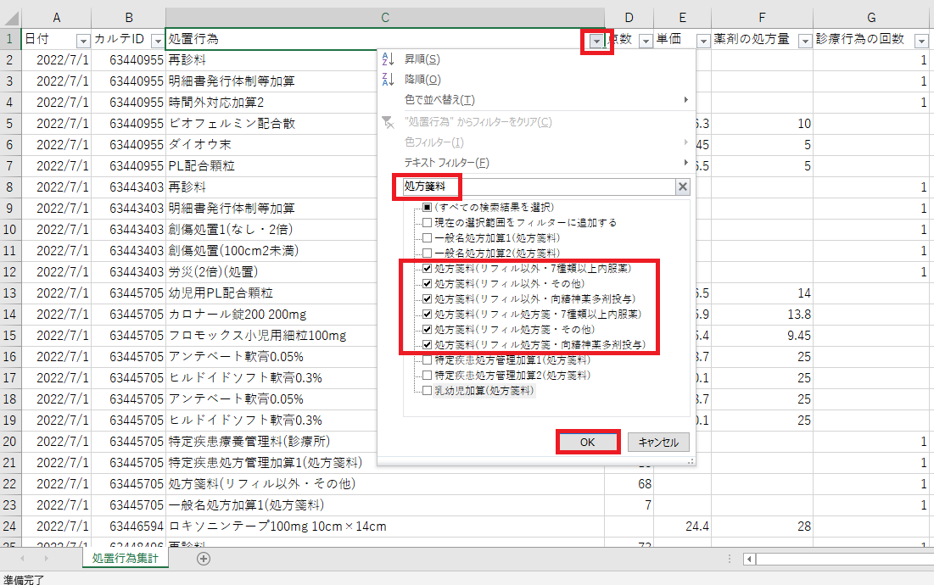Open the 単価 column filter dropdown

[703, 41]
